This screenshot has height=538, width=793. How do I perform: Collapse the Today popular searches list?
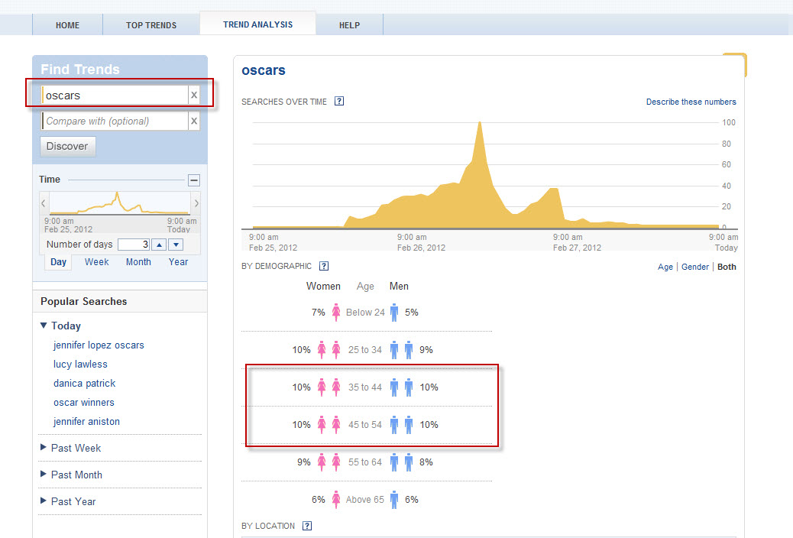(44, 326)
